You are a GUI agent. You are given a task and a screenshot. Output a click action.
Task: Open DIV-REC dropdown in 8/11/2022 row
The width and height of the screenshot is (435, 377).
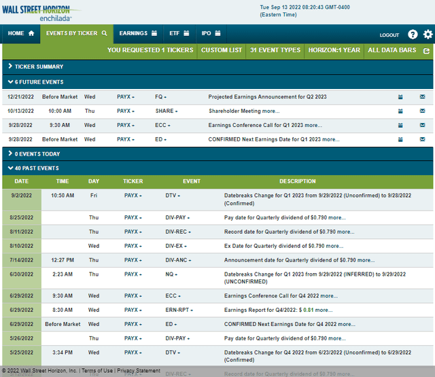pos(178,232)
